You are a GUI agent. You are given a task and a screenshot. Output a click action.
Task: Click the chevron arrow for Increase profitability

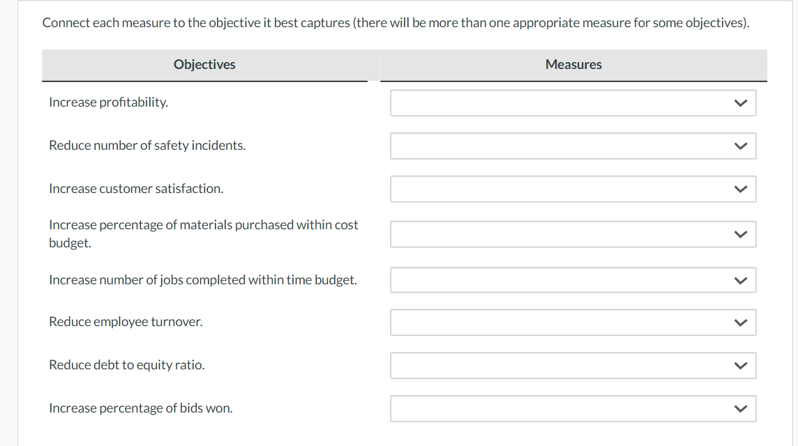tap(741, 103)
